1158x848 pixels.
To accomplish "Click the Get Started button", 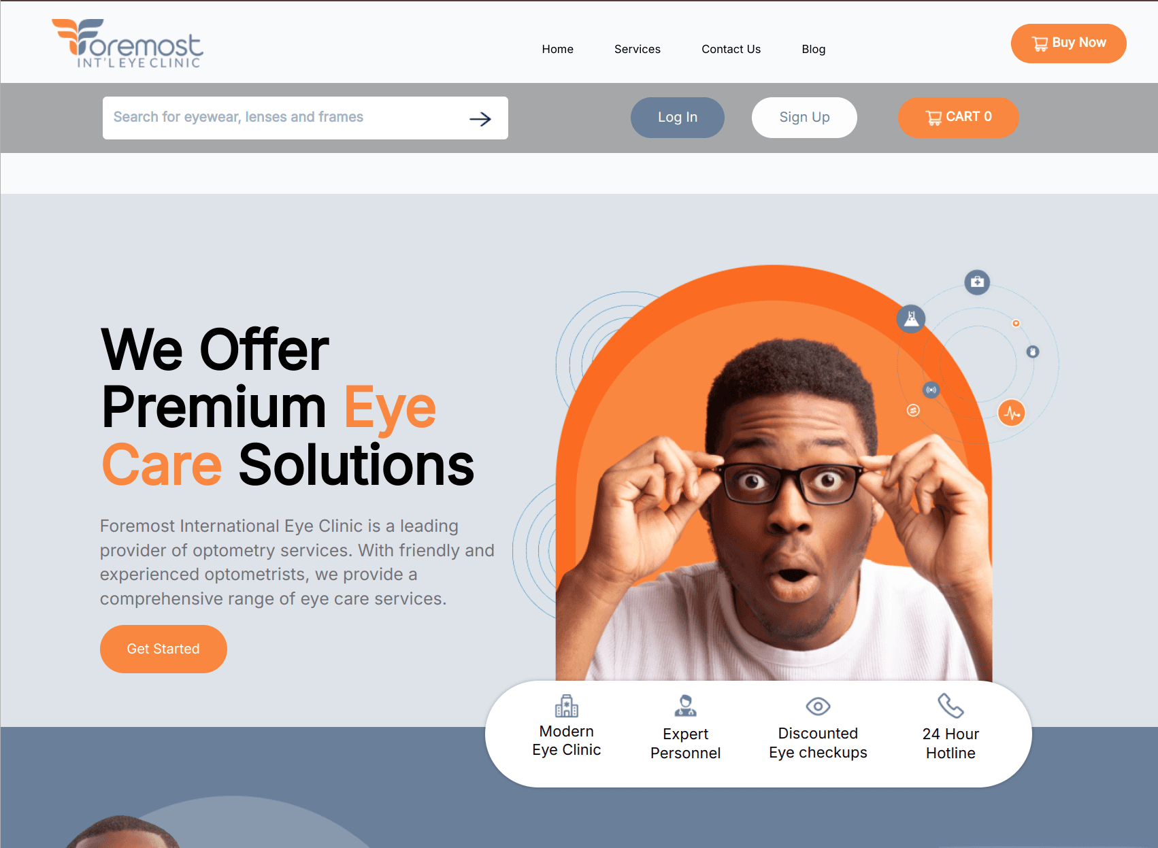I will point(163,649).
